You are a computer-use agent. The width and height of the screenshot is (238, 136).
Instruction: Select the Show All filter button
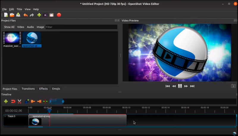tap(9, 27)
